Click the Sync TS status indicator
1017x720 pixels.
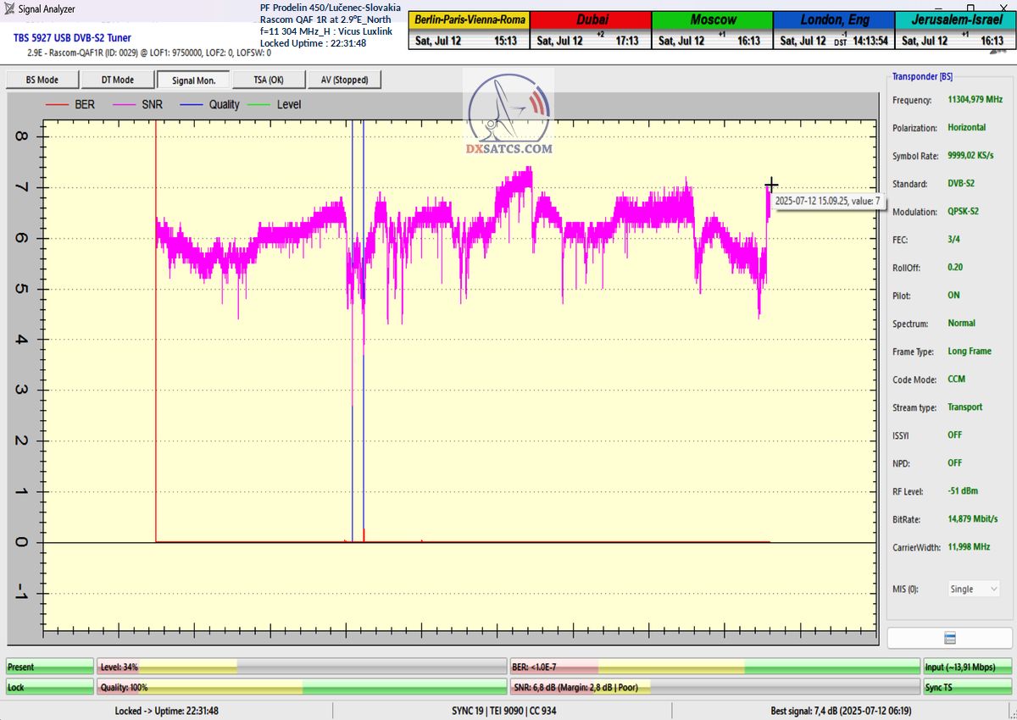pos(968,687)
